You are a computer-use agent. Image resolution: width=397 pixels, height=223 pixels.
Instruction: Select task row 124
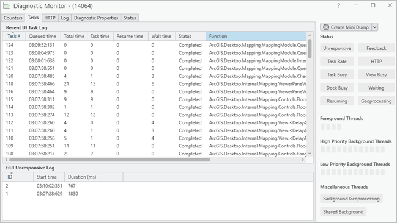coord(155,45)
